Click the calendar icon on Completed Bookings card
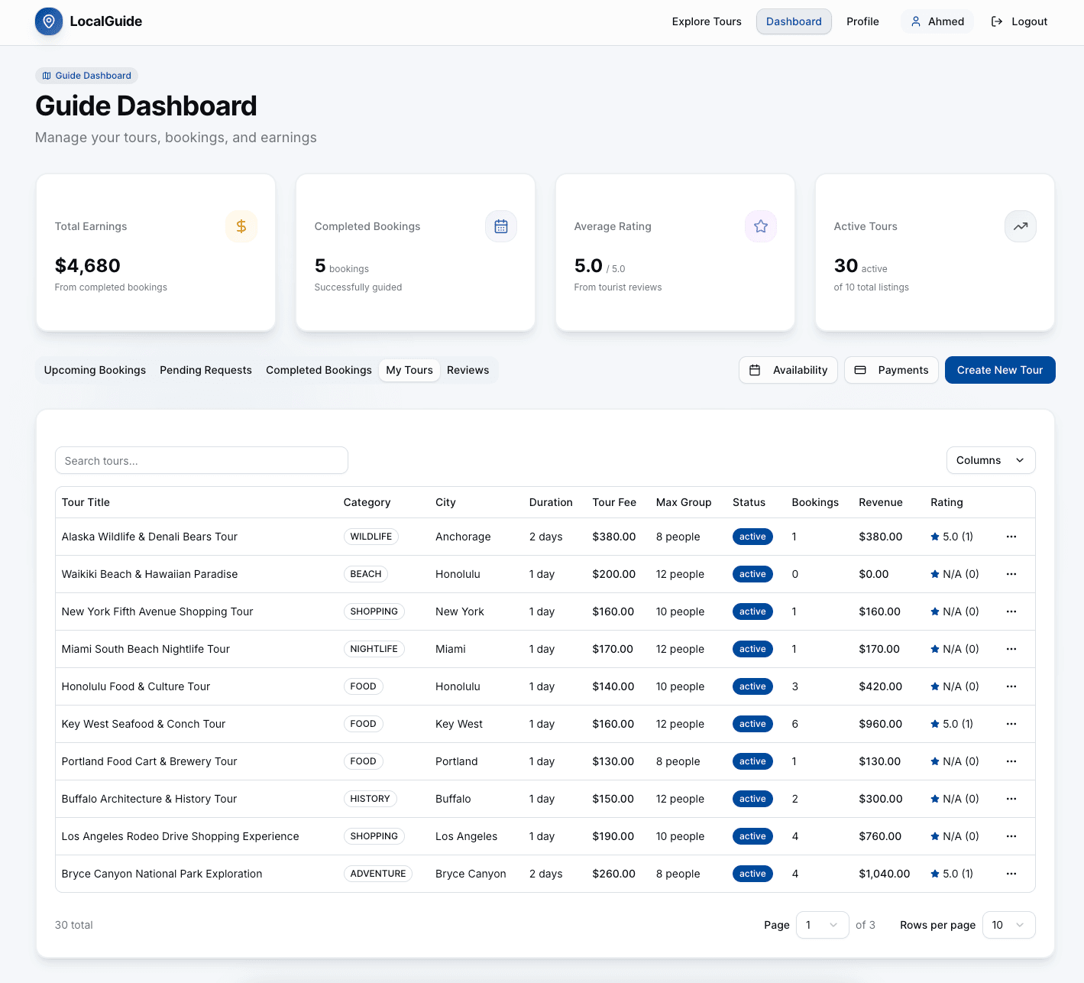This screenshot has width=1084, height=983. 501,226
